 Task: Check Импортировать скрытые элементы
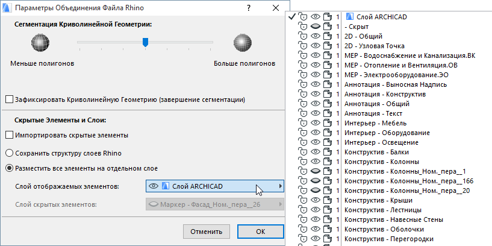[x=10, y=136]
